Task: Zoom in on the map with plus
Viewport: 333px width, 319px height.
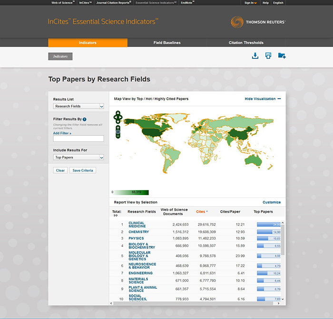Action: click(x=118, y=127)
